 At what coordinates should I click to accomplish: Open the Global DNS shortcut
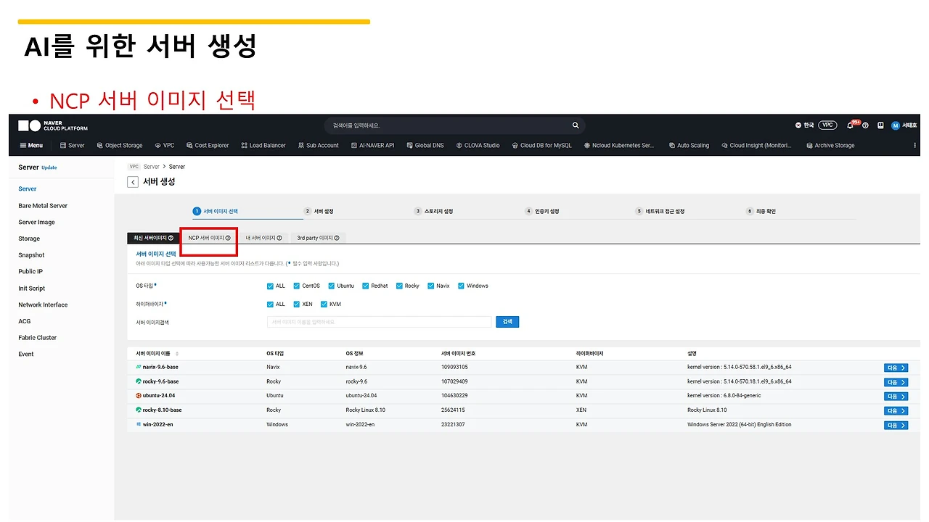tap(425, 145)
